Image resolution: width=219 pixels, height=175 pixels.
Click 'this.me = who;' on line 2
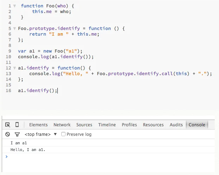[51, 12]
